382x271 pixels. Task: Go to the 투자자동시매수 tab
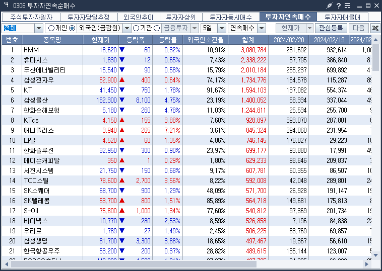tap(231, 17)
